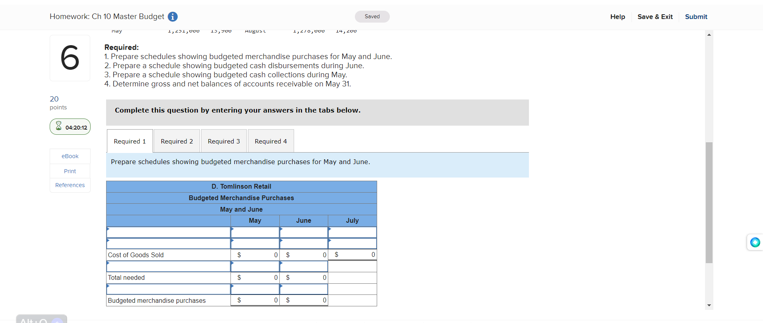Viewport: 763px width, 323px height.
Task: Open the References link
Action: pyautogui.click(x=70, y=185)
